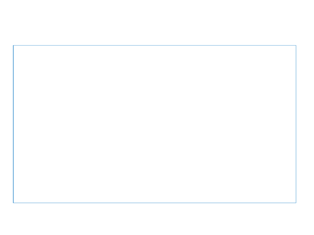314x235 pixels.
Task: Click the white margin right of the box
Action: pos(305,124)
